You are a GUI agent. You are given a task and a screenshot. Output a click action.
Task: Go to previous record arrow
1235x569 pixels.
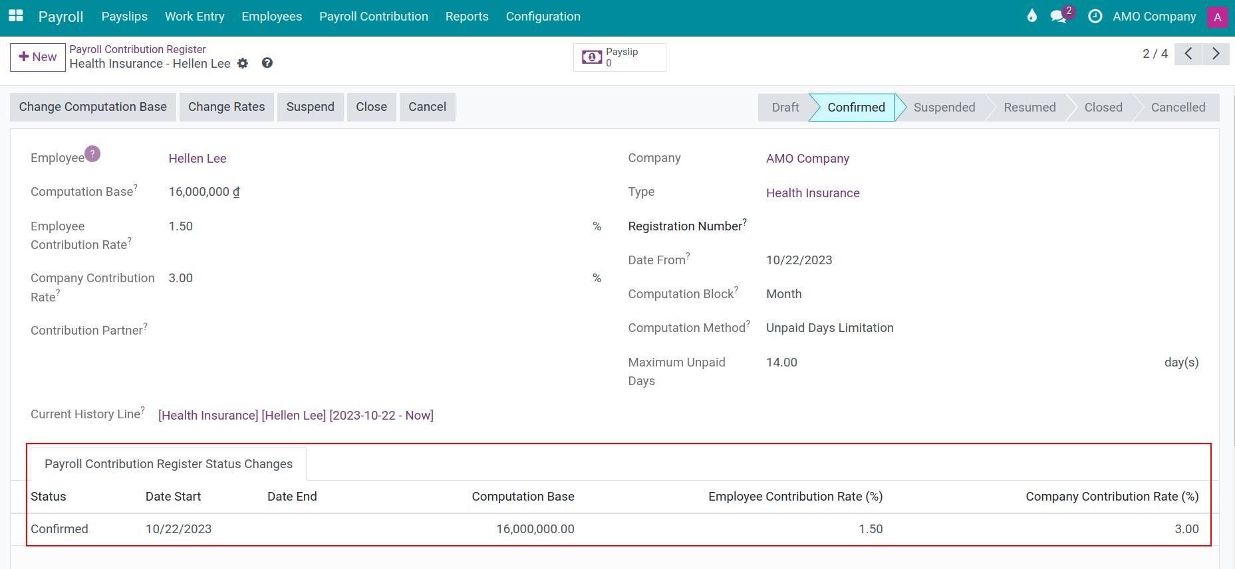[1188, 54]
